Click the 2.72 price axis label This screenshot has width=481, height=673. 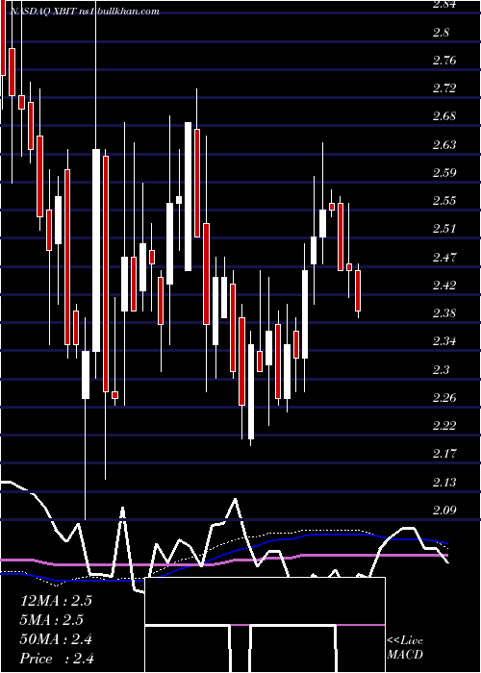444,88
